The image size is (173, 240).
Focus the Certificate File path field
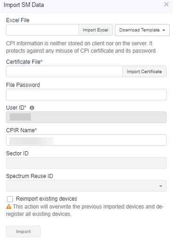pos(64,72)
